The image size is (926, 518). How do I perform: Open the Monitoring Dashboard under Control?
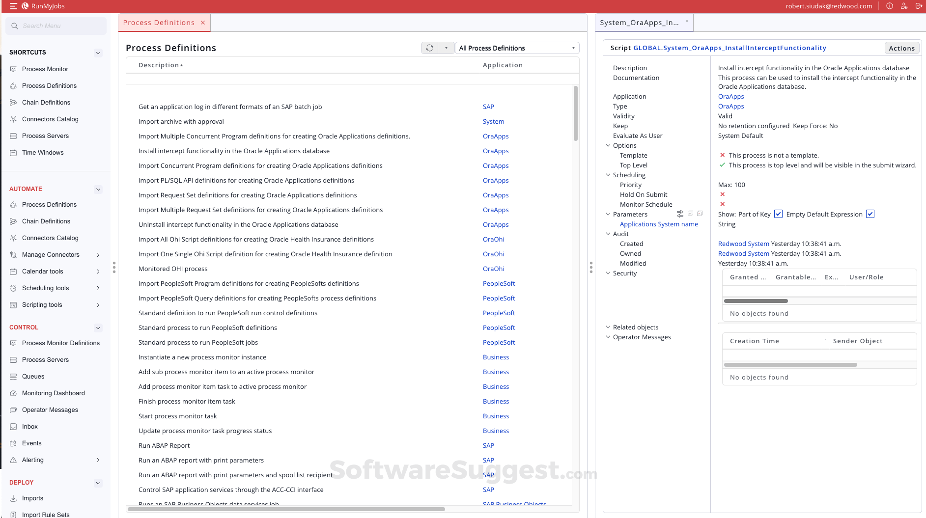[53, 393]
